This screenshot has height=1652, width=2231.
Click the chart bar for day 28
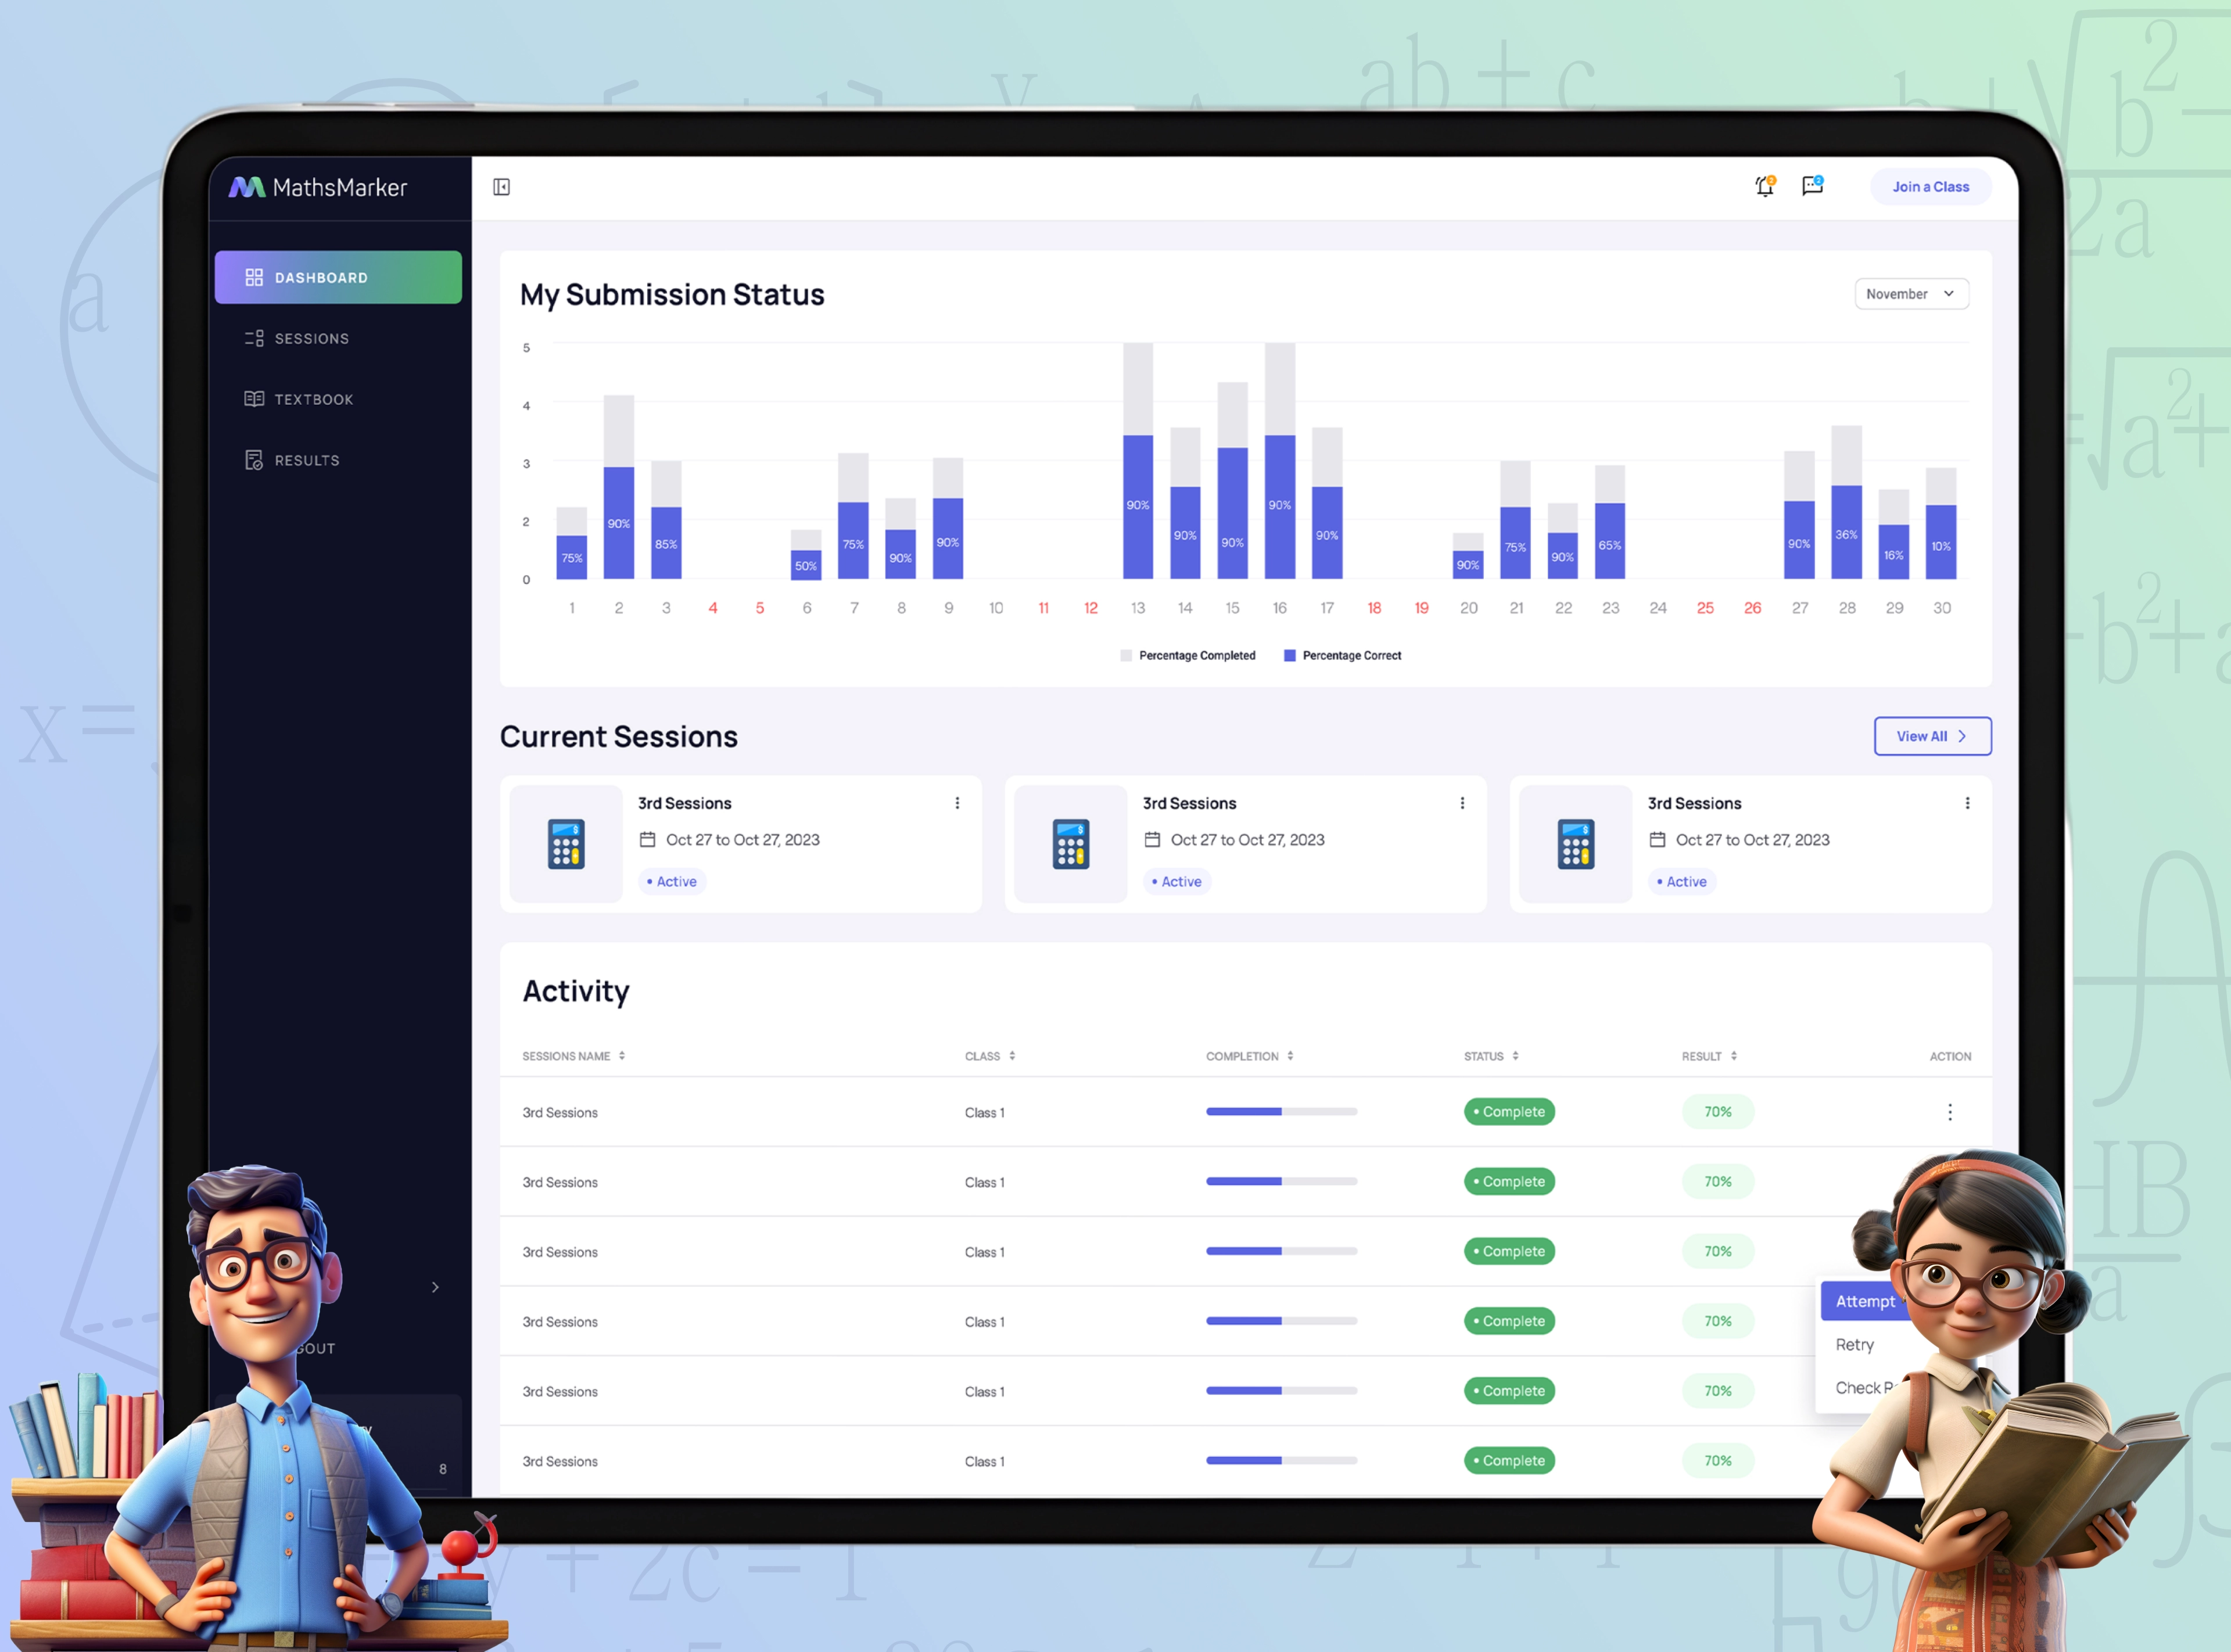1847,502
